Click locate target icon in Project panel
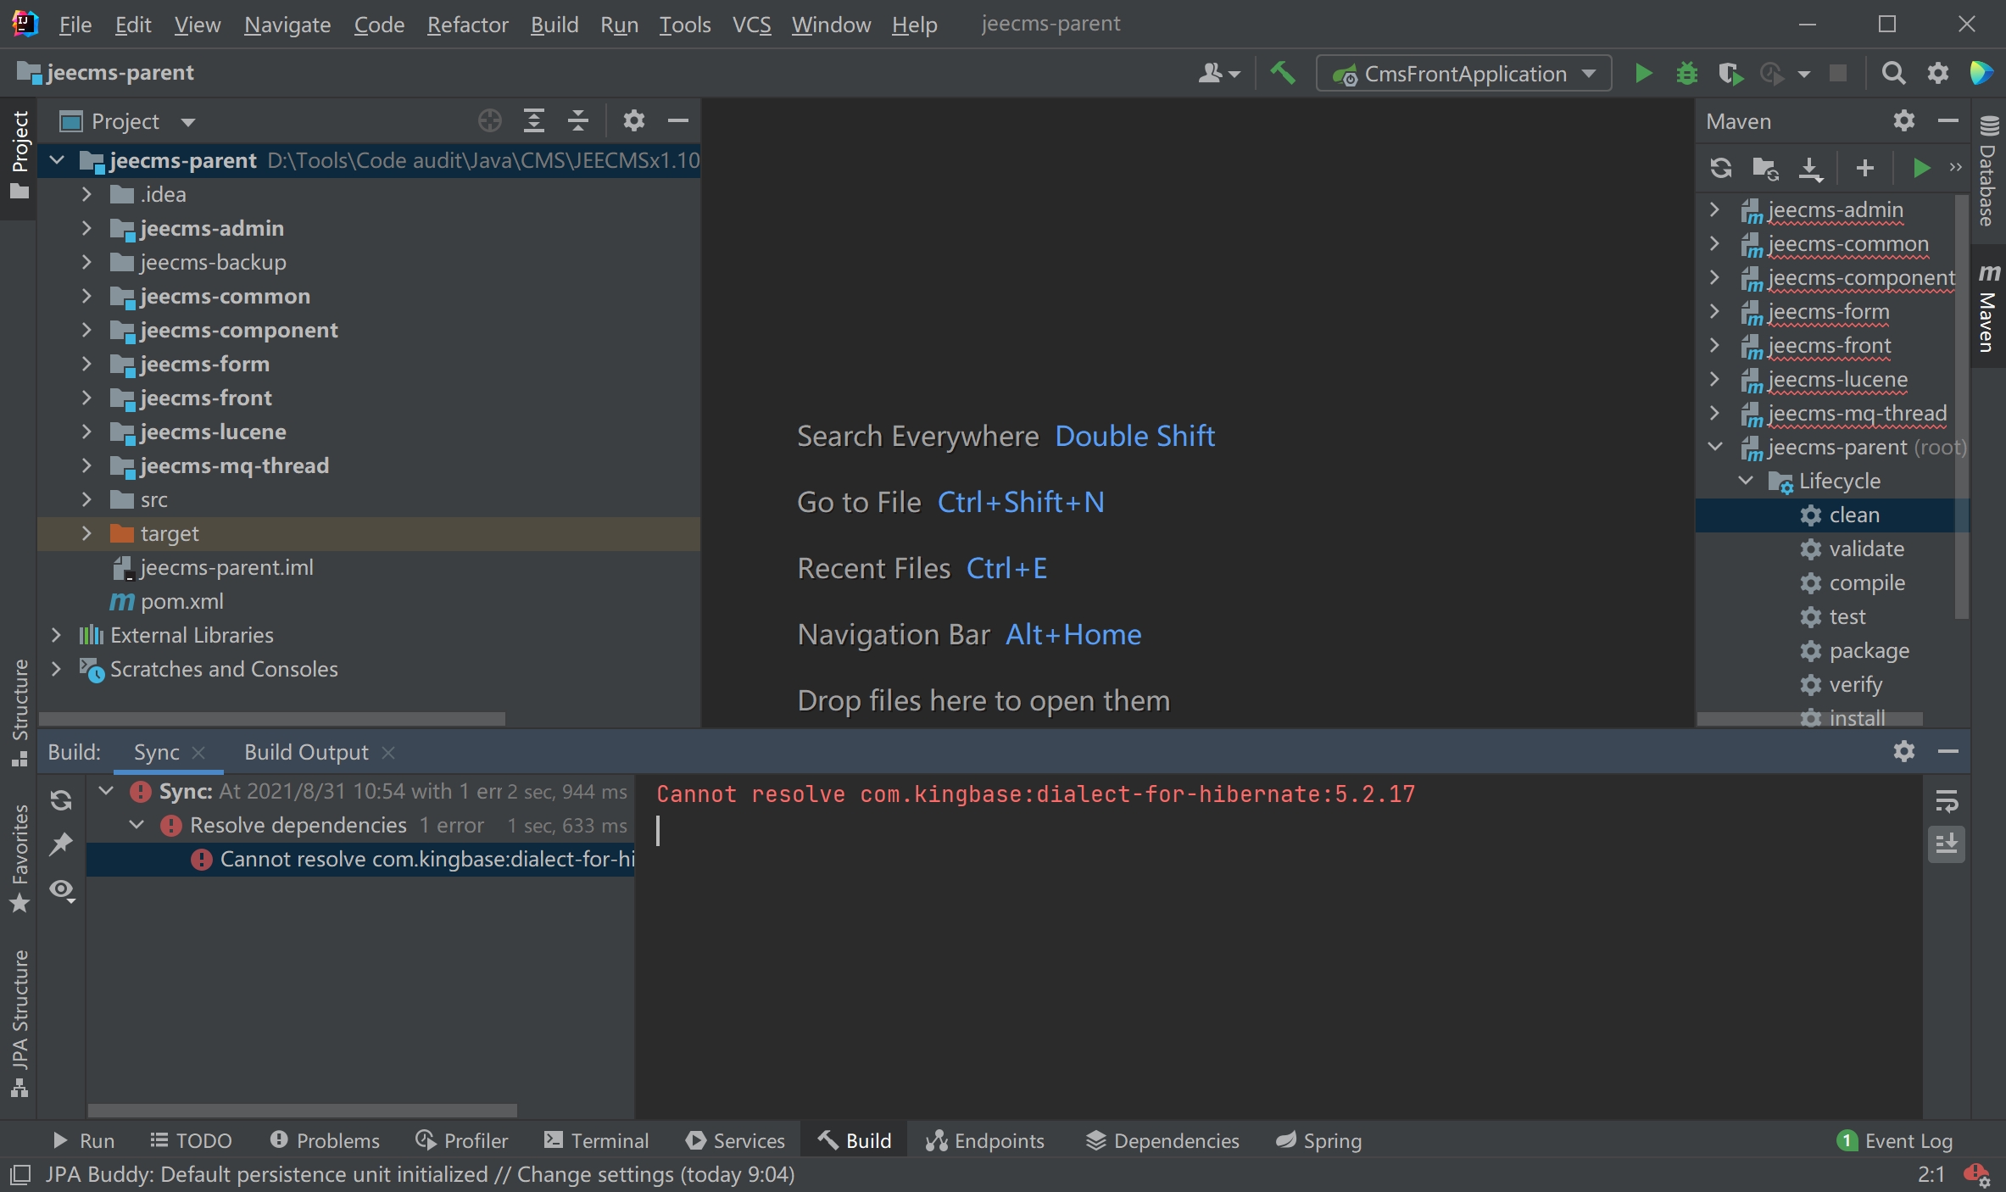Image resolution: width=2006 pixels, height=1192 pixels. (x=489, y=121)
